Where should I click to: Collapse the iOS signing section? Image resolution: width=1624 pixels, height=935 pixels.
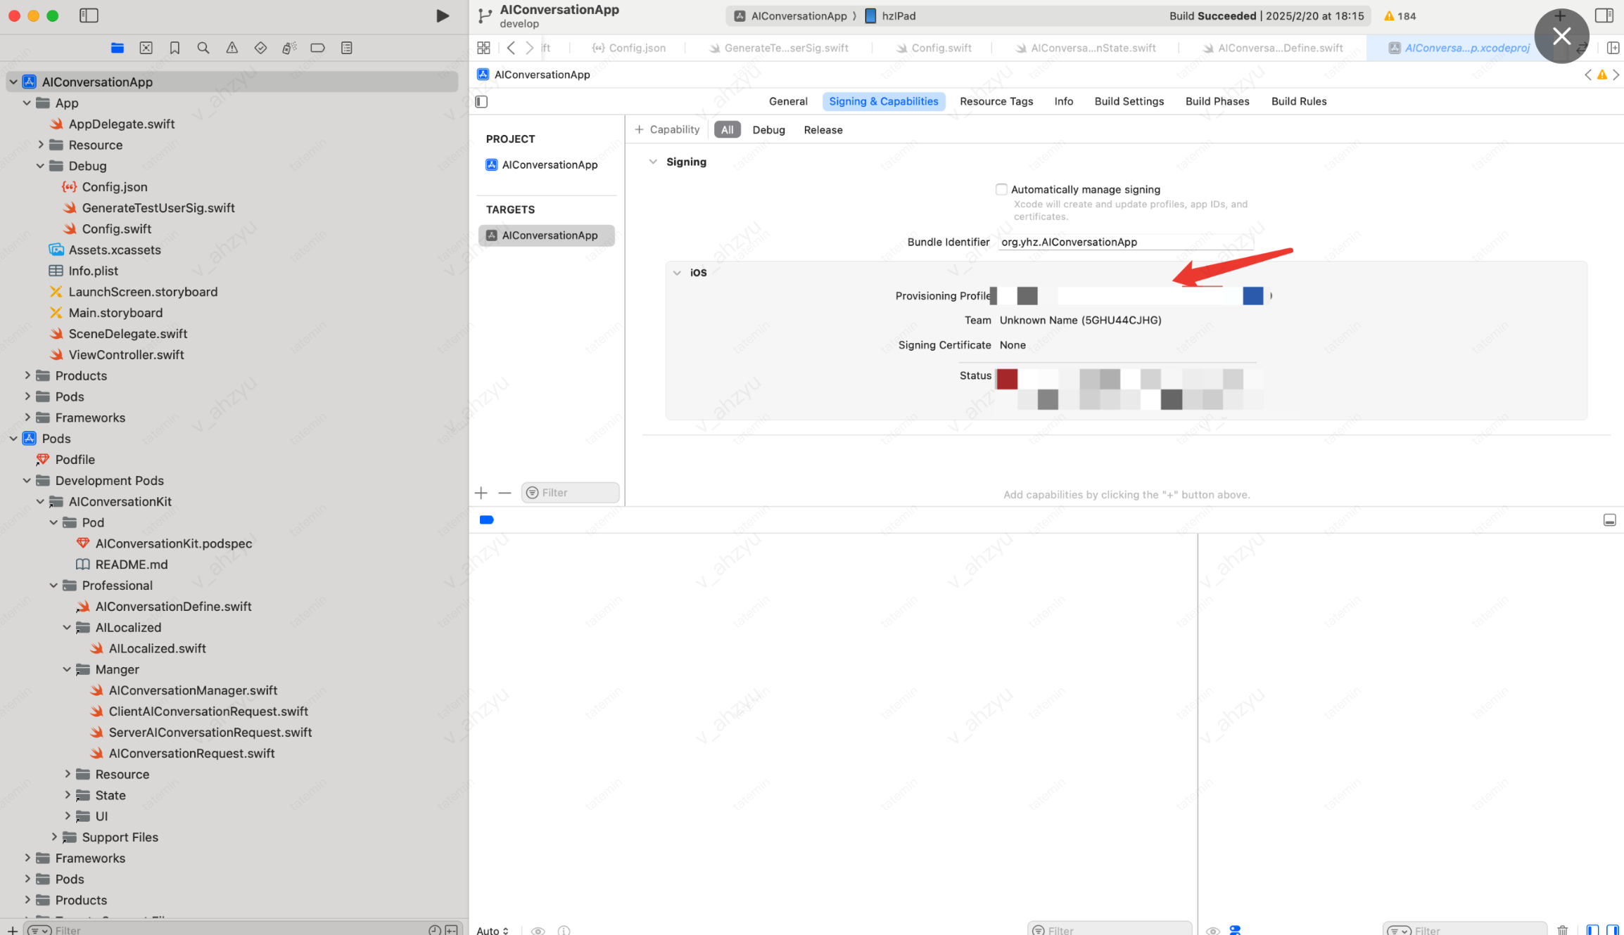click(x=677, y=273)
